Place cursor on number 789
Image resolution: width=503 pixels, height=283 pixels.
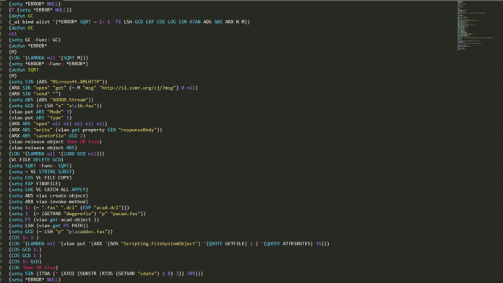click(191, 274)
